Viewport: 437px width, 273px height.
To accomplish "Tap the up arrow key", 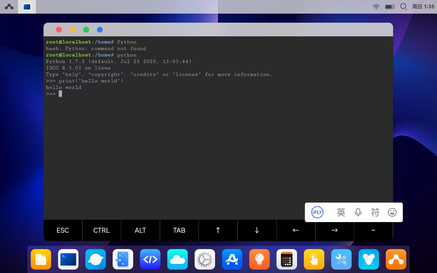I will coord(218,230).
